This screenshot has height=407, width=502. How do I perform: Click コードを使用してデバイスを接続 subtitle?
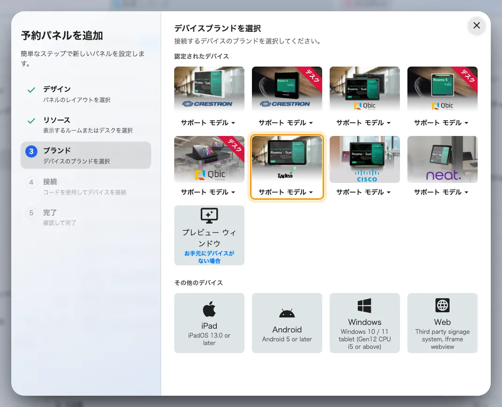click(x=85, y=192)
